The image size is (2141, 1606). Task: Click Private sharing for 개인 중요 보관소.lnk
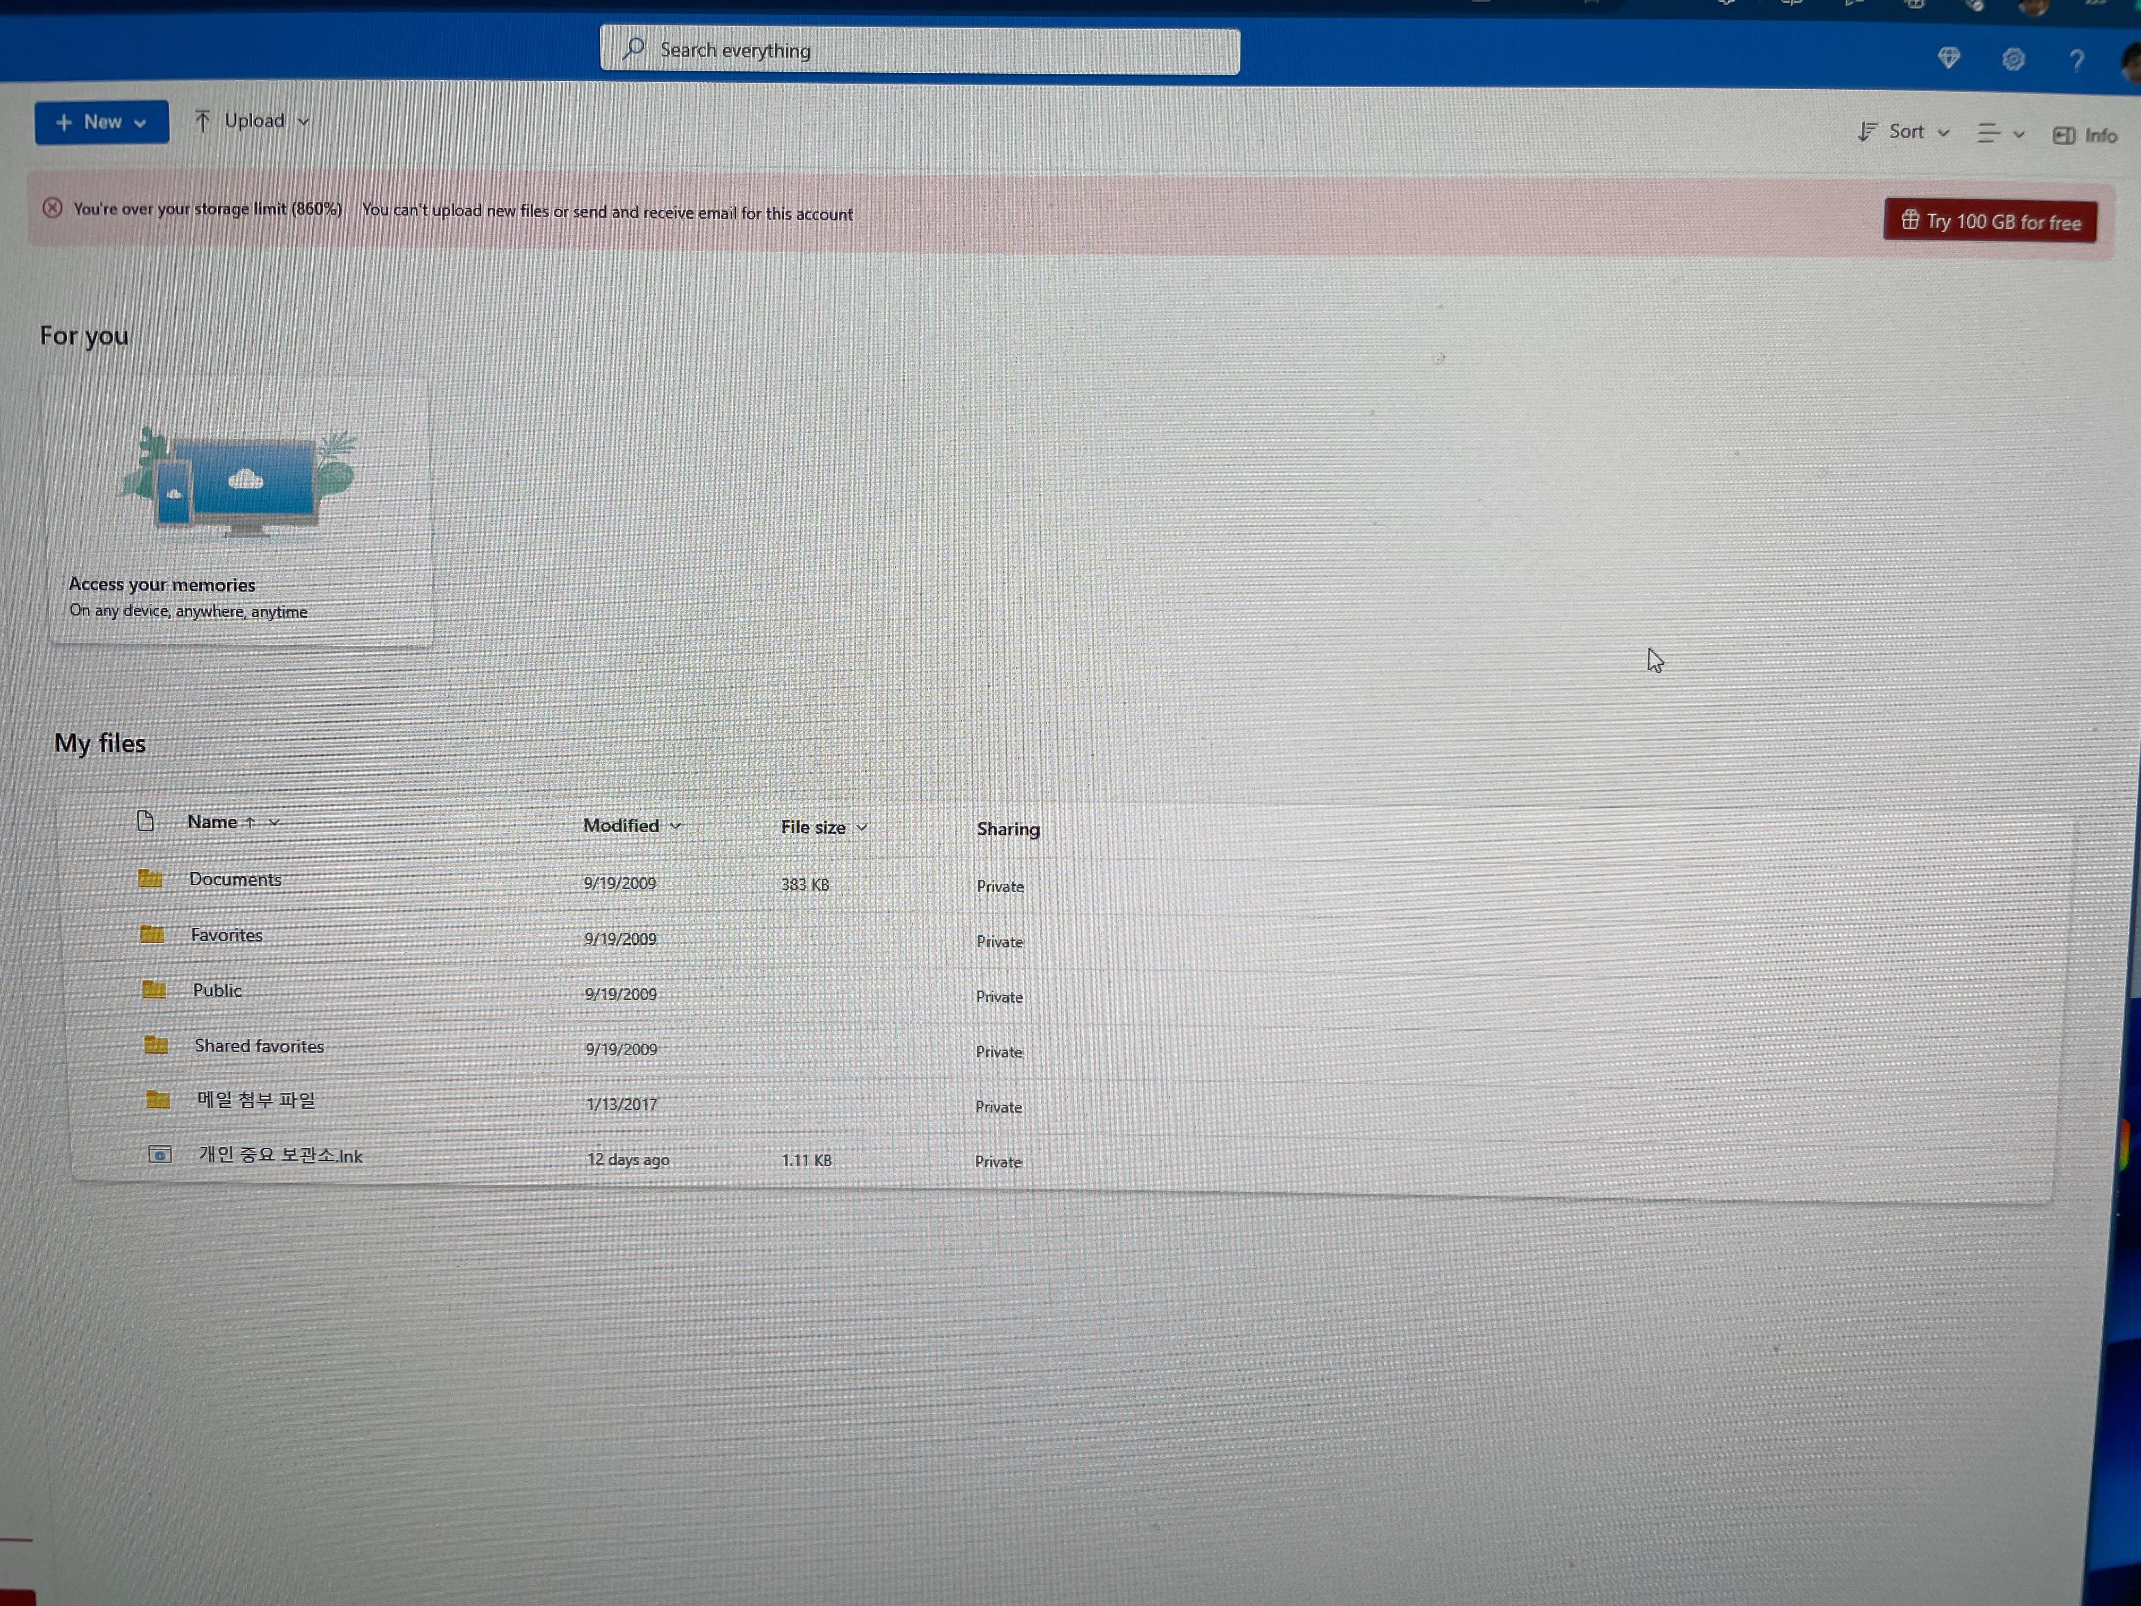pyautogui.click(x=998, y=1163)
